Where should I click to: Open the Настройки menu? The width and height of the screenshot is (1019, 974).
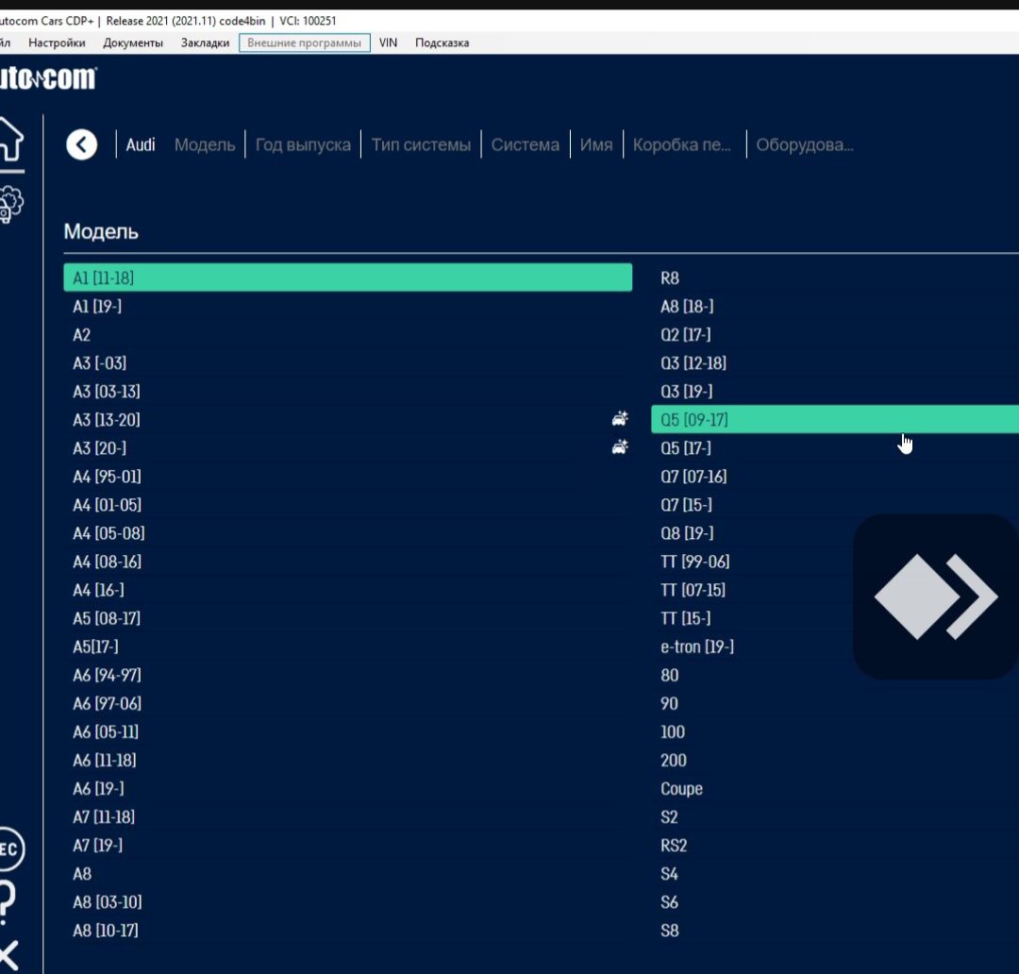pos(57,42)
